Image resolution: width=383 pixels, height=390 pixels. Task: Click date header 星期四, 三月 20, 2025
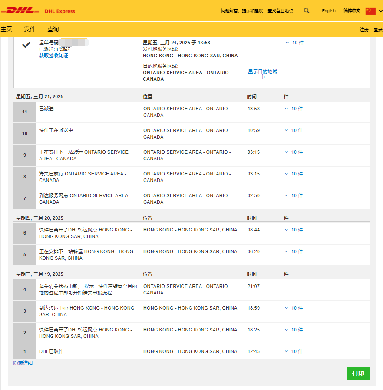coord(40,218)
